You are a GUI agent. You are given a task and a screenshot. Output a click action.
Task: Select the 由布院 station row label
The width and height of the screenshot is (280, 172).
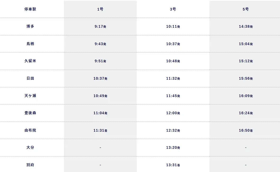[30, 130]
